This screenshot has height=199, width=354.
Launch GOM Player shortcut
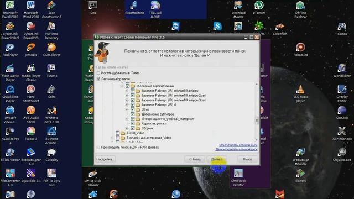click(51, 50)
